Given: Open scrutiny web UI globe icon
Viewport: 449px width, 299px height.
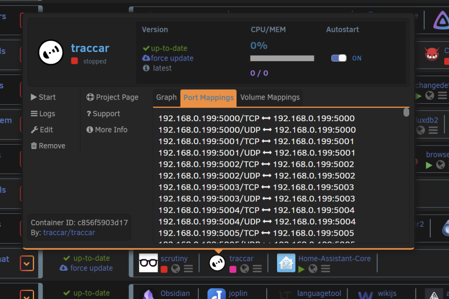Looking at the screenshot, I should (176, 268).
